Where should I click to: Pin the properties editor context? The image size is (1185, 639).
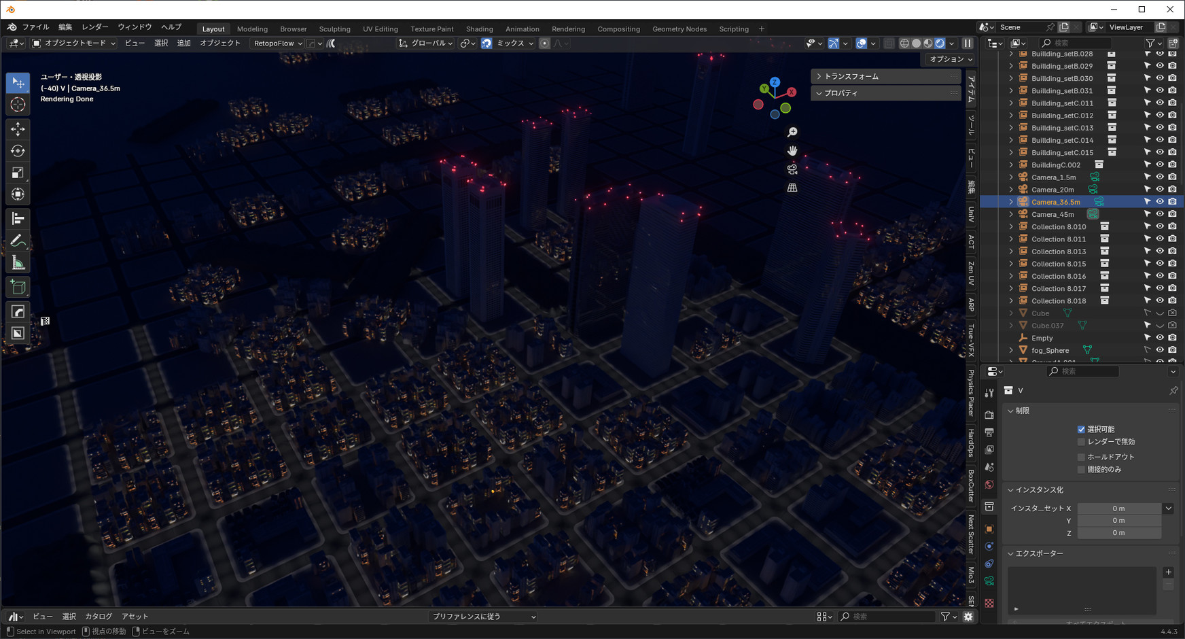(x=1173, y=391)
